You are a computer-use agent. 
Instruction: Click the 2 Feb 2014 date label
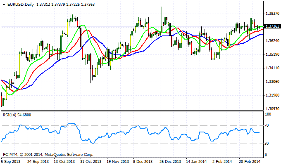(x=222, y=161)
